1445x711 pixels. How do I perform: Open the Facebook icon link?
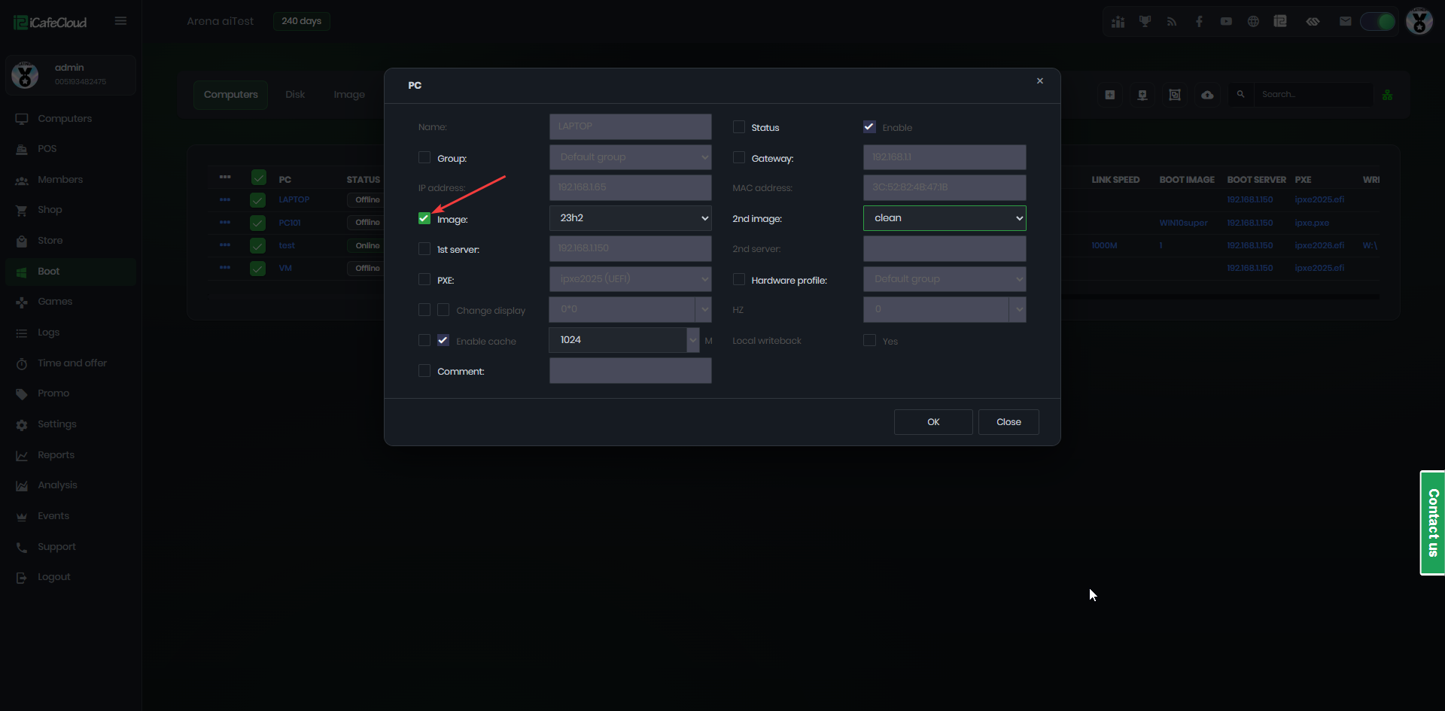point(1199,21)
